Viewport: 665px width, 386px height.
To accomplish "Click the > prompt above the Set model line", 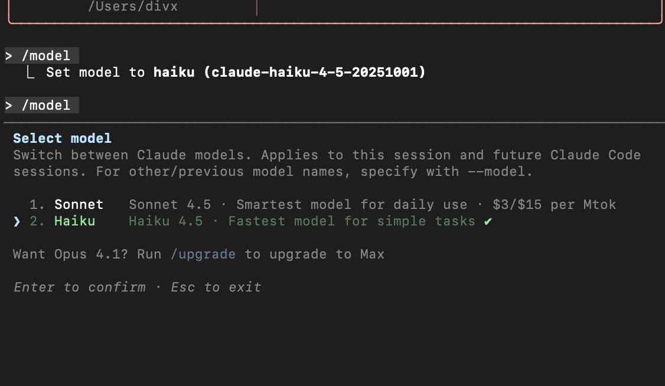I will click(x=9, y=56).
